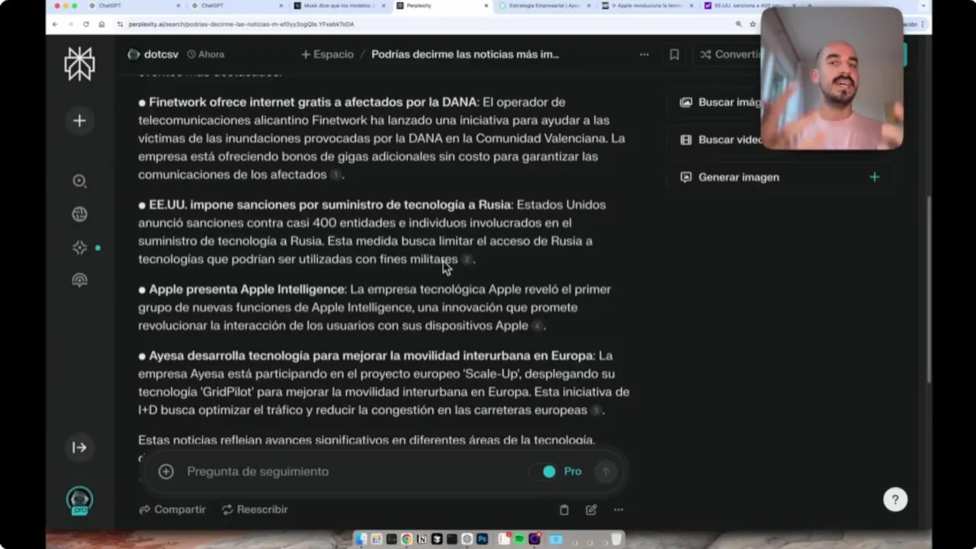Click the browser Home icon
The height and width of the screenshot is (549, 976).
tap(101, 24)
